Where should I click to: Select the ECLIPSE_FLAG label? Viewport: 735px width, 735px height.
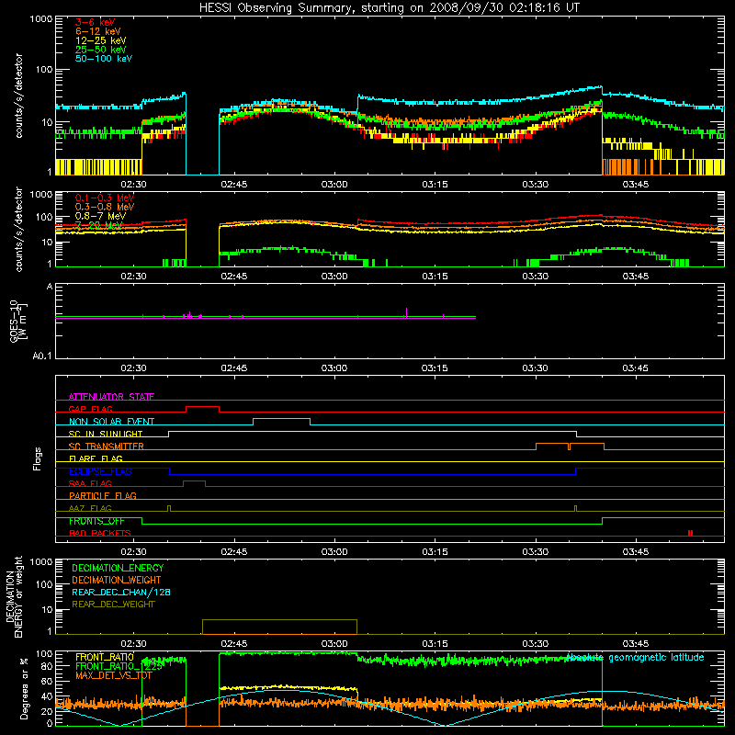coord(100,471)
